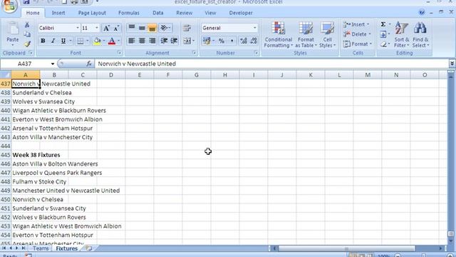Open the Review ribbon tab
This screenshot has height=257, width=456.
pos(184,13)
